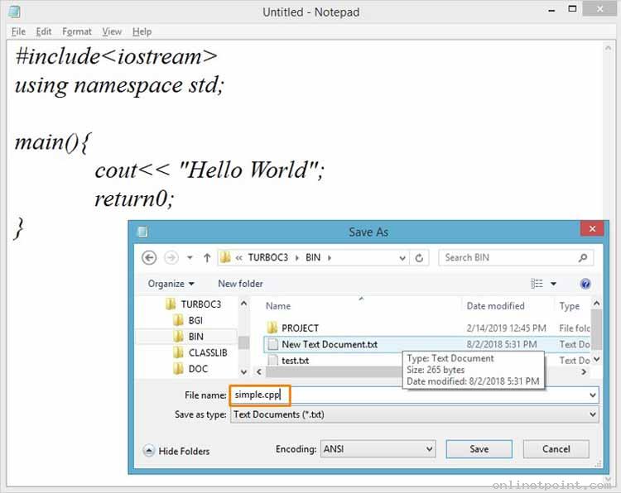Viewport: 621px width, 493px height.
Task: Click the Save button
Action: point(479,449)
